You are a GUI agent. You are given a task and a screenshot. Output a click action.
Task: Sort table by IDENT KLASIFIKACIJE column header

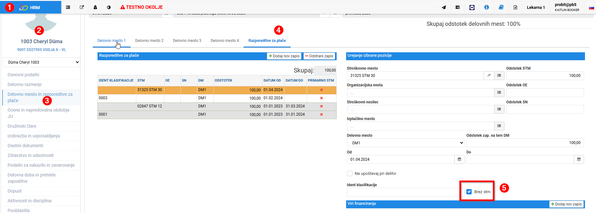coord(116,80)
